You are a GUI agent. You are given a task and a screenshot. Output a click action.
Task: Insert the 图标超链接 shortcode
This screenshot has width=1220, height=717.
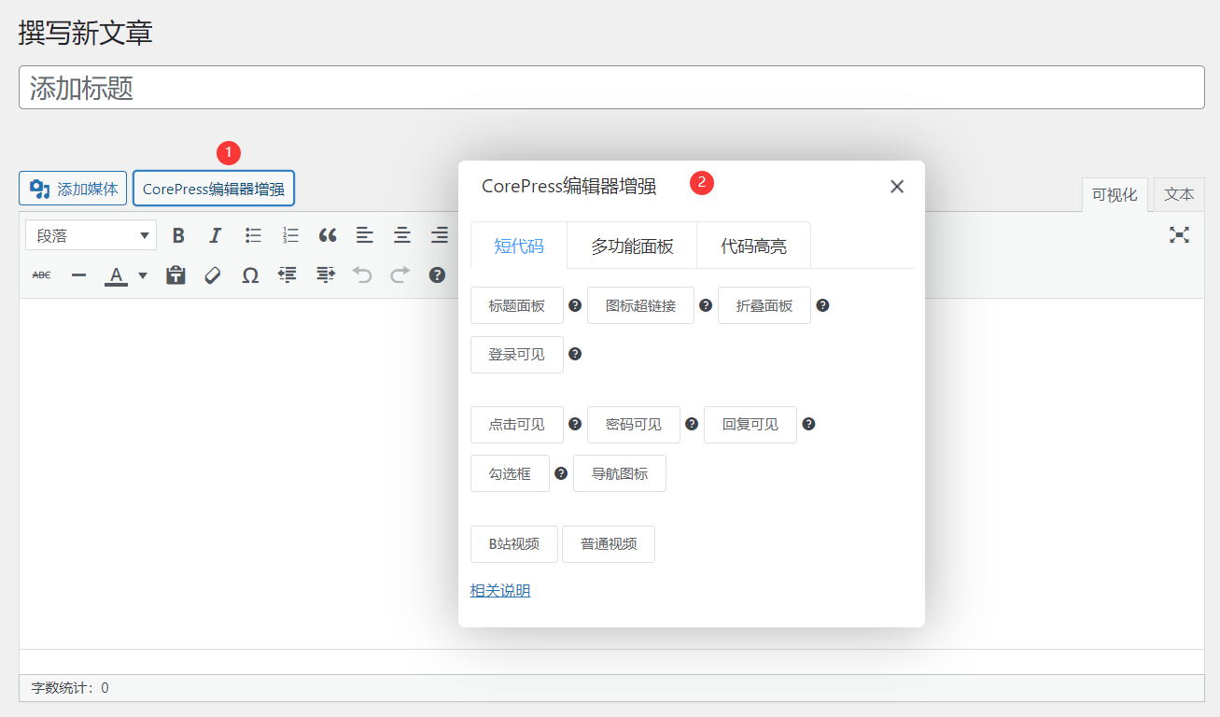pyautogui.click(x=640, y=305)
